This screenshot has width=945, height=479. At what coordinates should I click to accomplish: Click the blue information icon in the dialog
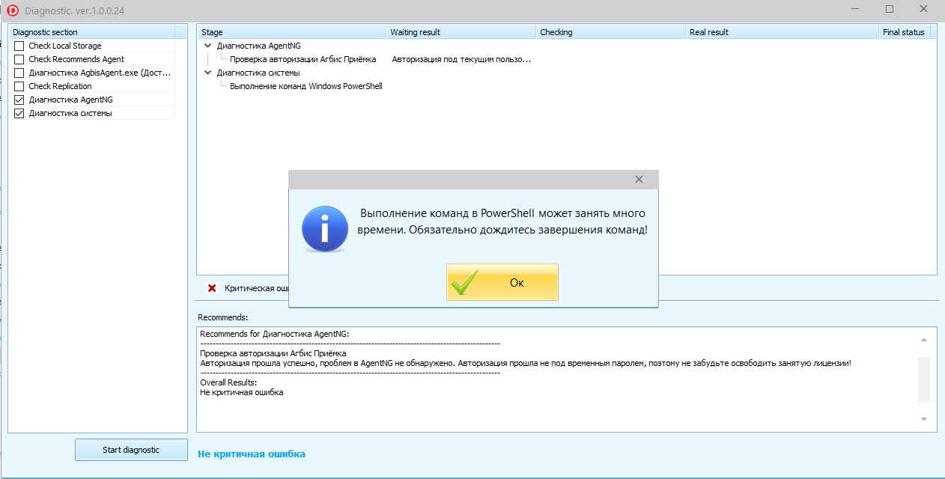[x=324, y=229]
